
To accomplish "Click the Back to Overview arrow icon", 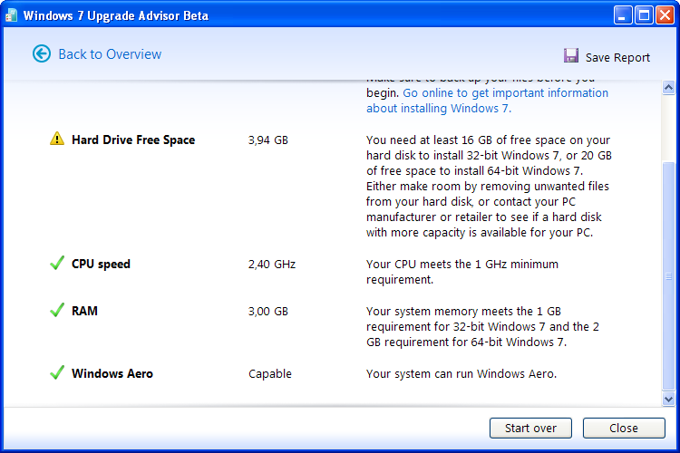I will (42, 53).
